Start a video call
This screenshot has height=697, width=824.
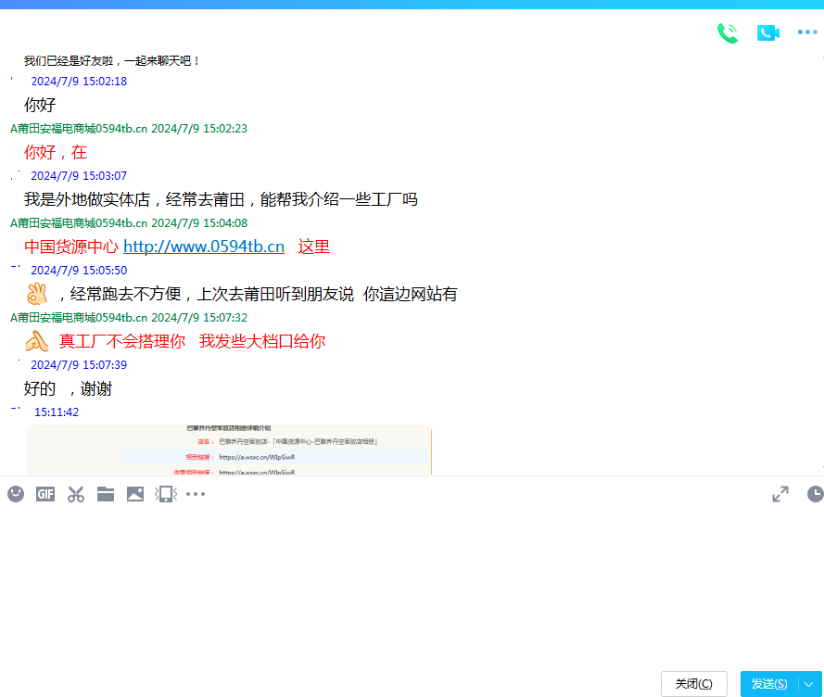click(767, 32)
